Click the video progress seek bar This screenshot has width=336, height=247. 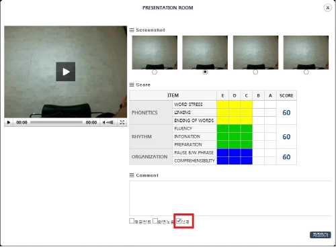click(x=56, y=122)
